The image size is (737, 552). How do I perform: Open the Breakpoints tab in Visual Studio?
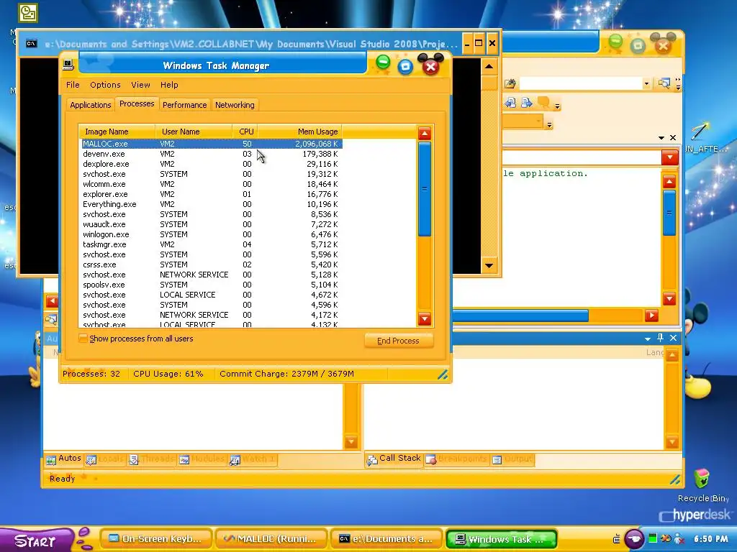click(x=456, y=459)
